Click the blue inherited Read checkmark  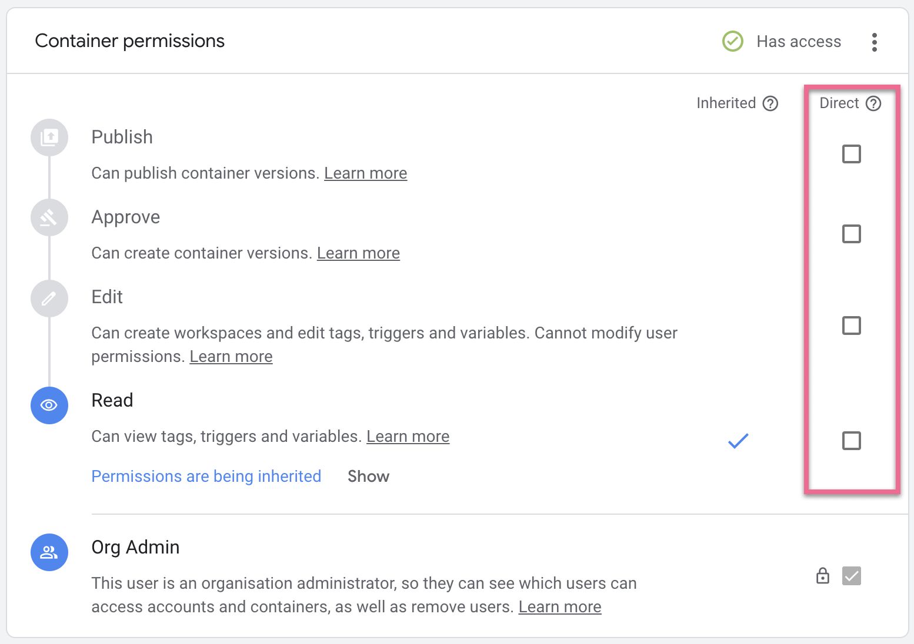click(738, 441)
